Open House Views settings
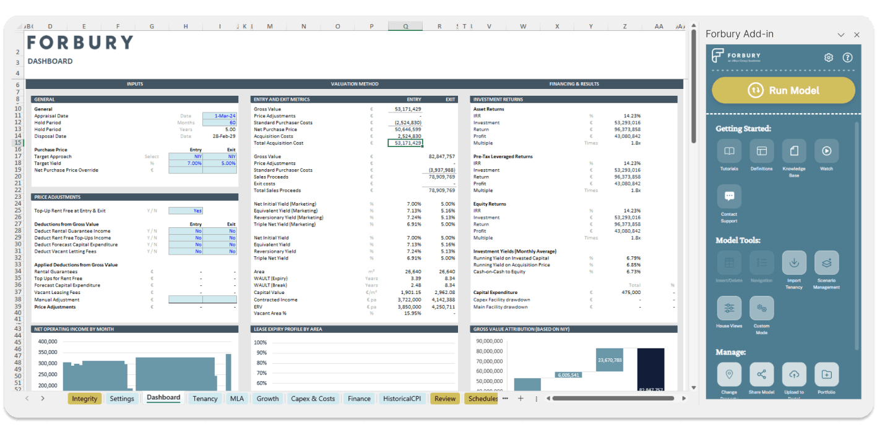 tap(728, 308)
